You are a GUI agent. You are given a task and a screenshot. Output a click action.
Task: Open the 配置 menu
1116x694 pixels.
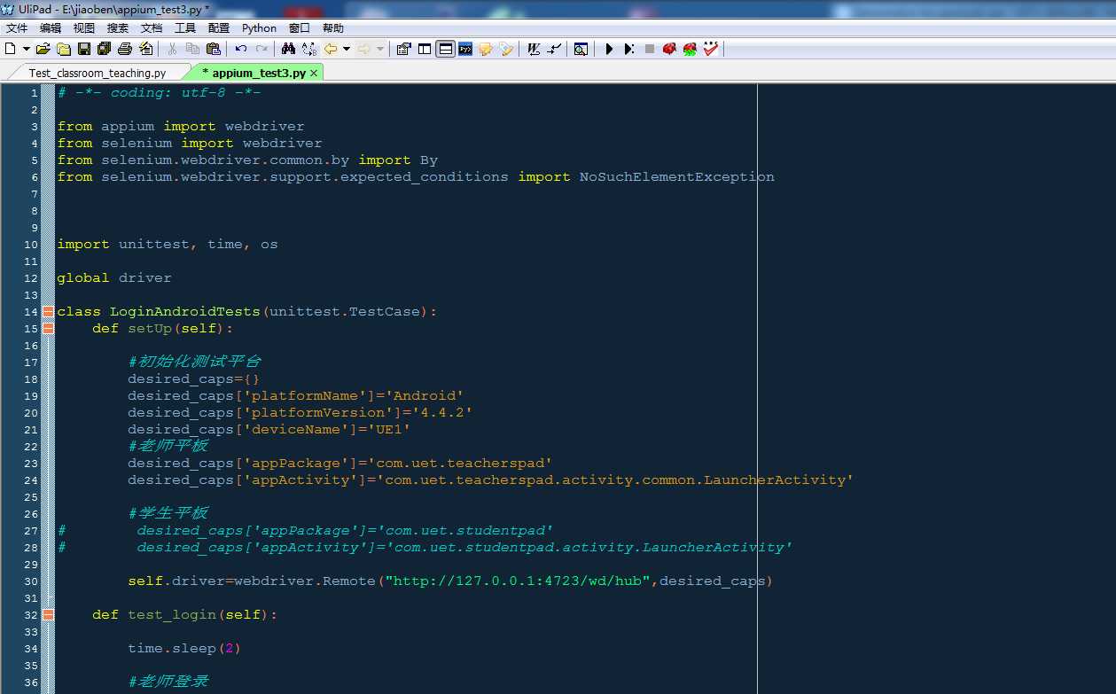coord(219,28)
